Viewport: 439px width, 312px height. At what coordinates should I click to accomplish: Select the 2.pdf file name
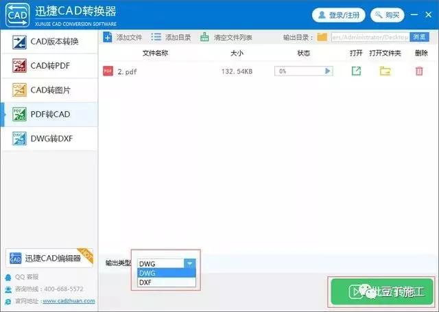click(127, 72)
